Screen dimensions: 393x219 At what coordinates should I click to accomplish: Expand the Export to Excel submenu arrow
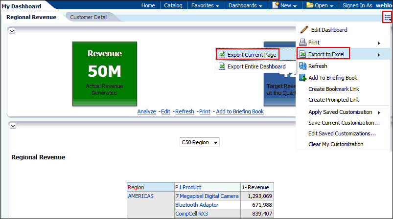point(379,55)
